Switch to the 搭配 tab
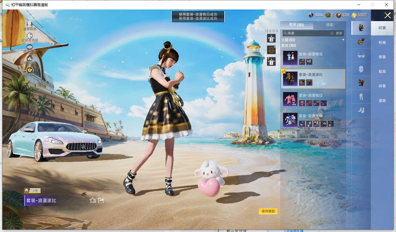 click(330, 25)
